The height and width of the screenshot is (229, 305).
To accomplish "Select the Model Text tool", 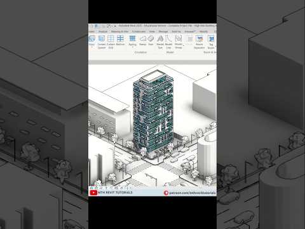I will pos(160,42).
